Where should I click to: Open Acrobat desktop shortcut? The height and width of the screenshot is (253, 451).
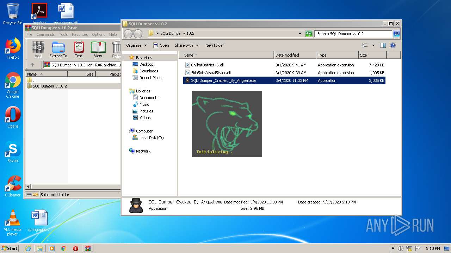pos(39,13)
